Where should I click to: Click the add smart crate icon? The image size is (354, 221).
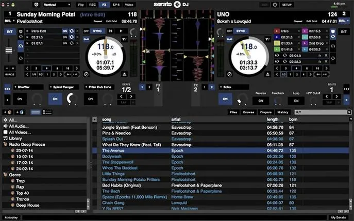20,112
